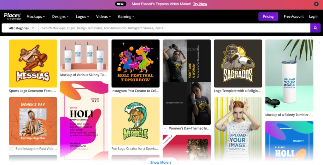This screenshot has height=165, width=323.
Task: Click the Log In link
Action: click(314, 16)
